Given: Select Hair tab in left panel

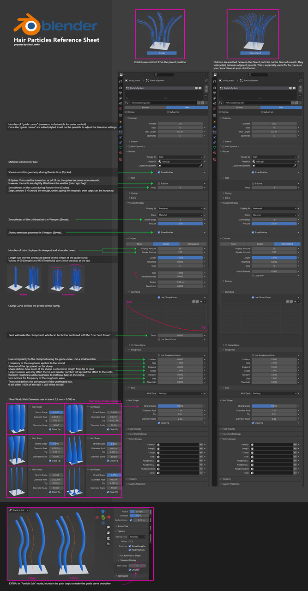Looking at the screenshot, I should pos(187,107).
